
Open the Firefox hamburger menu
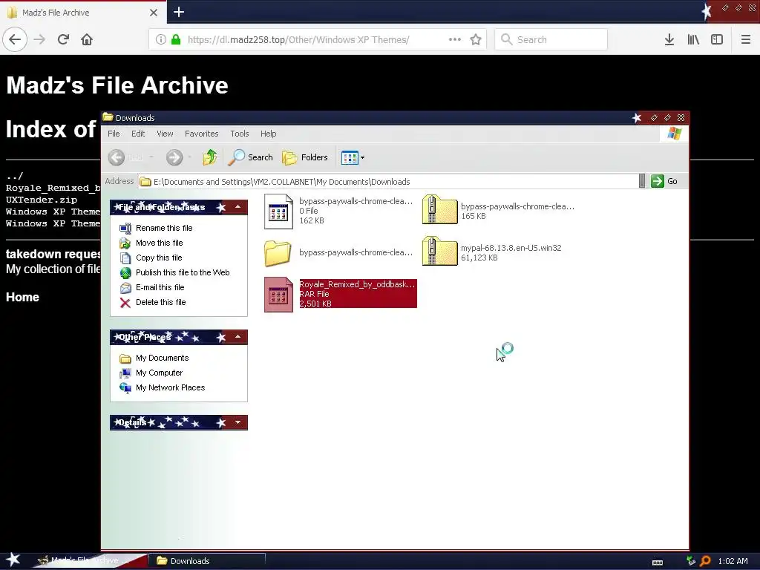(746, 39)
